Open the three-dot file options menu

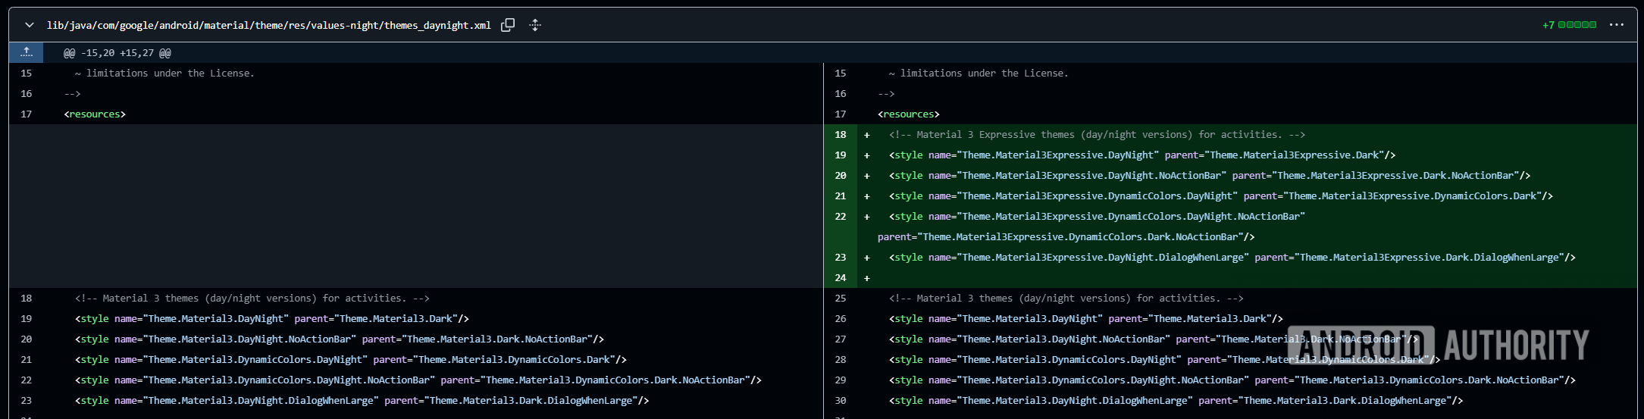tap(1616, 25)
